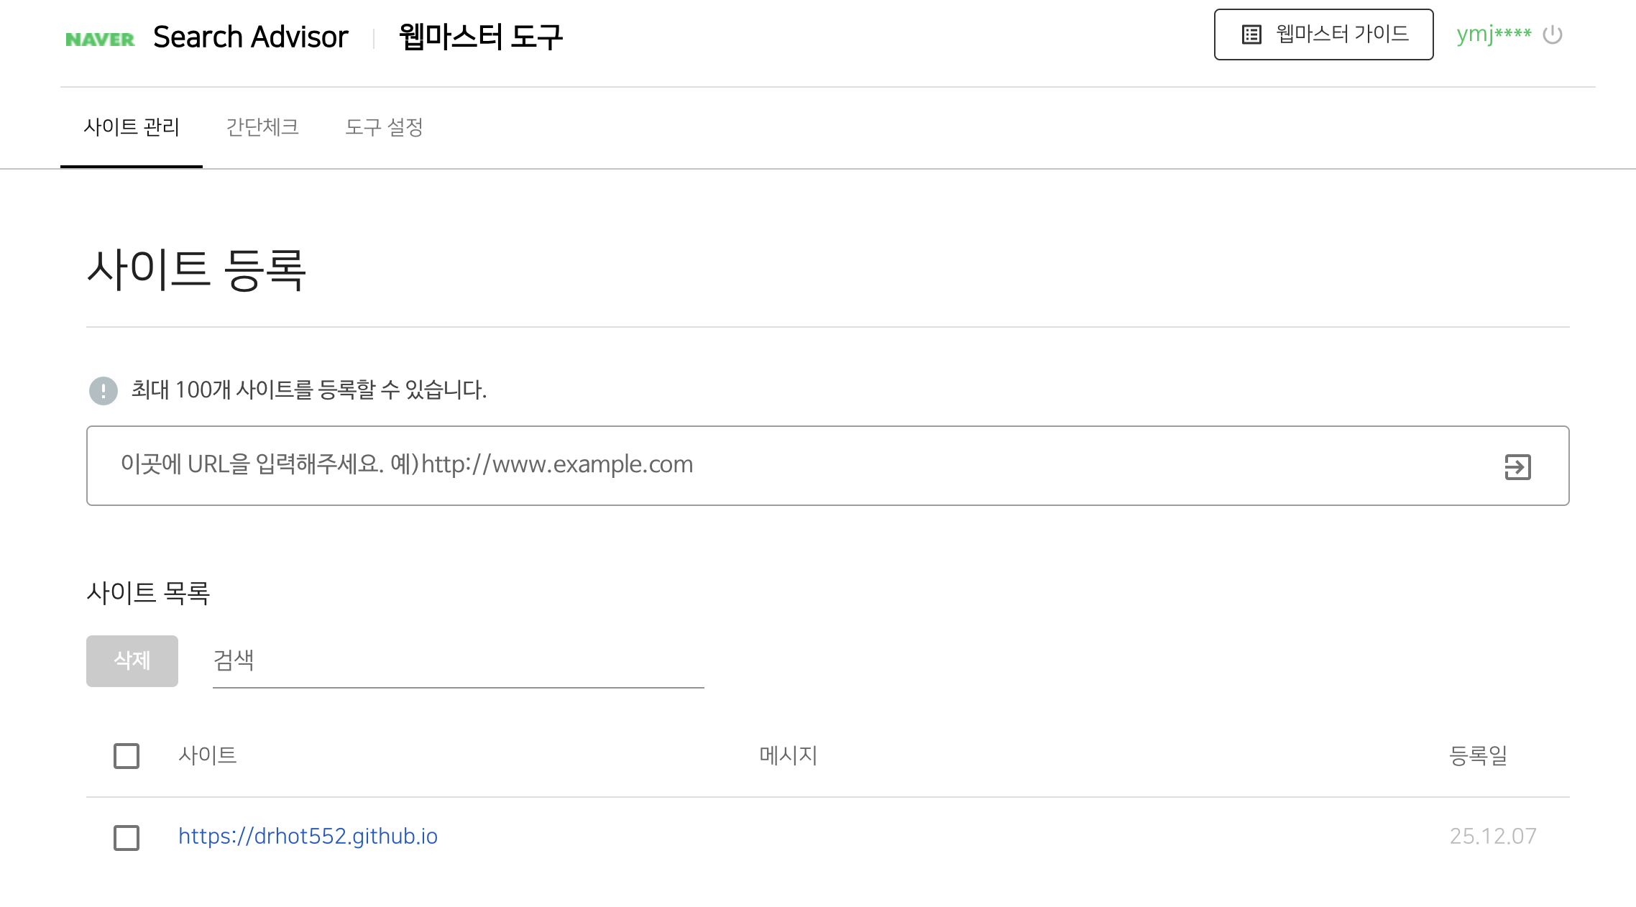Select the 웹마스터 도구 header text
1636x907 pixels.
(x=479, y=37)
